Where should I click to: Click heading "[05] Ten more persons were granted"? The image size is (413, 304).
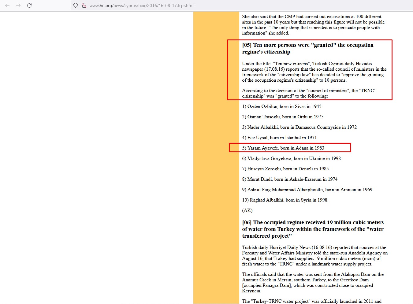point(308,48)
